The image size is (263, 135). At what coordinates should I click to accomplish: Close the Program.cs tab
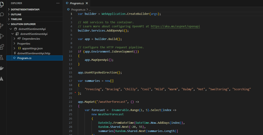[87, 3]
